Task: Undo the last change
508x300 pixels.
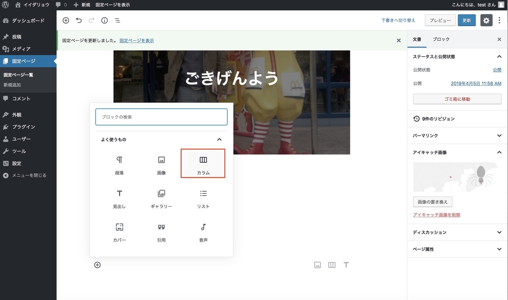Action: [x=79, y=20]
